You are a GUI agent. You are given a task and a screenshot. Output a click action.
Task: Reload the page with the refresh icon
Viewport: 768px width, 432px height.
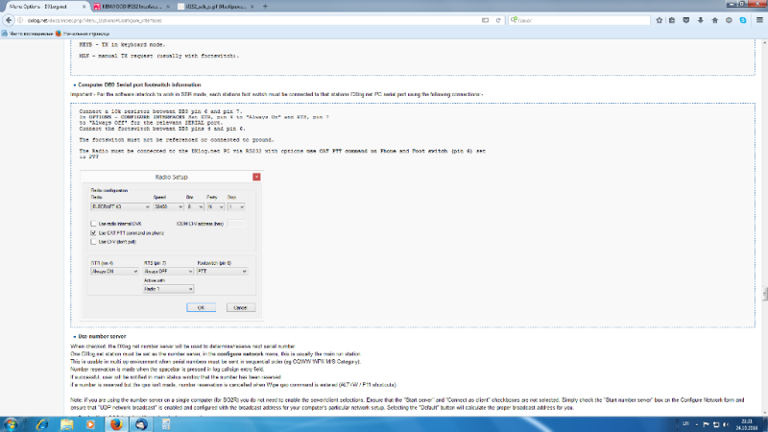[498, 20]
